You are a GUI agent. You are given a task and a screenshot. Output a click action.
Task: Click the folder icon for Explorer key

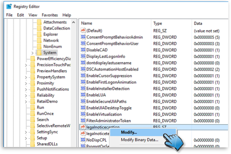[x=39, y=34]
